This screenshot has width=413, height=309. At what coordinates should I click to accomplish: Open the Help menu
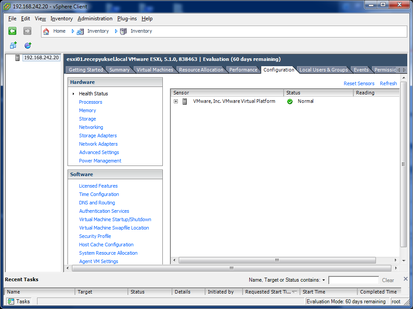147,19
